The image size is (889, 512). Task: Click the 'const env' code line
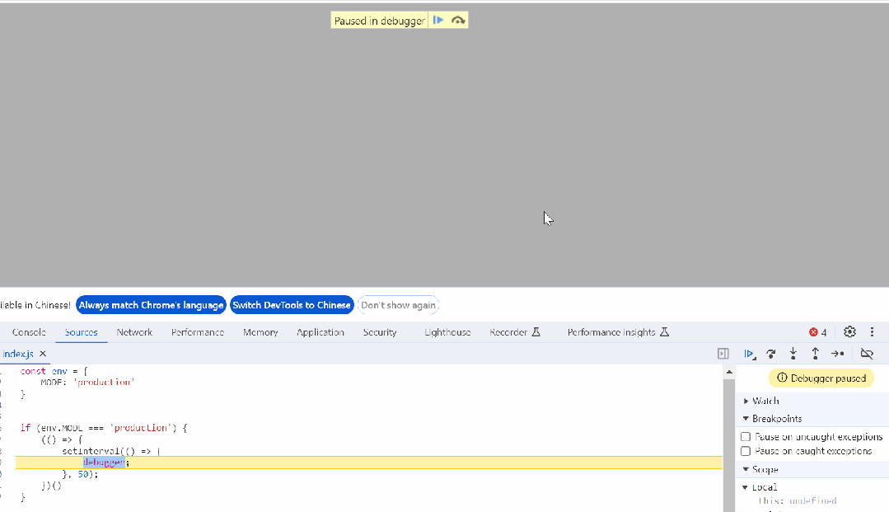(x=54, y=371)
